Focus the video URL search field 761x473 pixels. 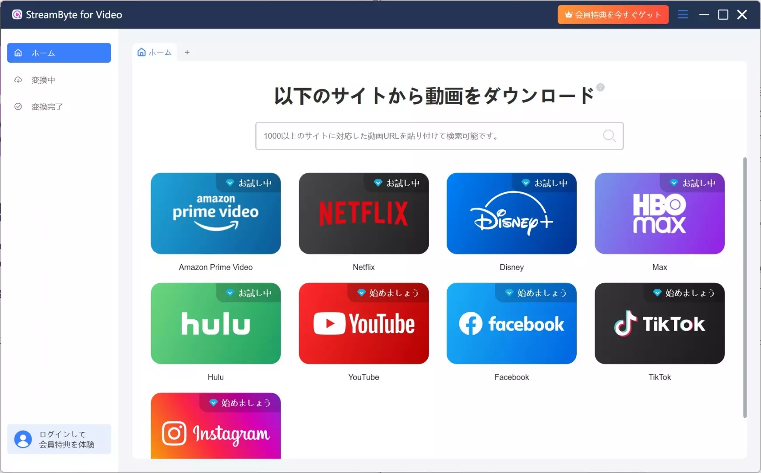pyautogui.click(x=439, y=136)
